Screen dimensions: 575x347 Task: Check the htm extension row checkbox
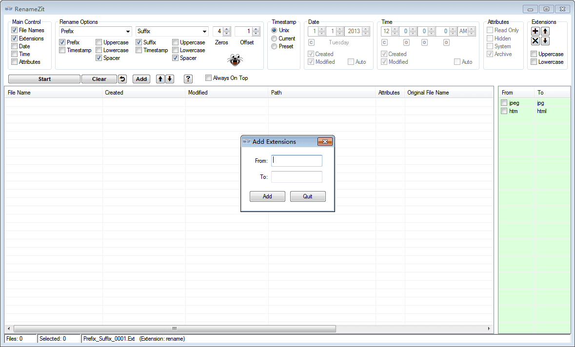(x=504, y=111)
